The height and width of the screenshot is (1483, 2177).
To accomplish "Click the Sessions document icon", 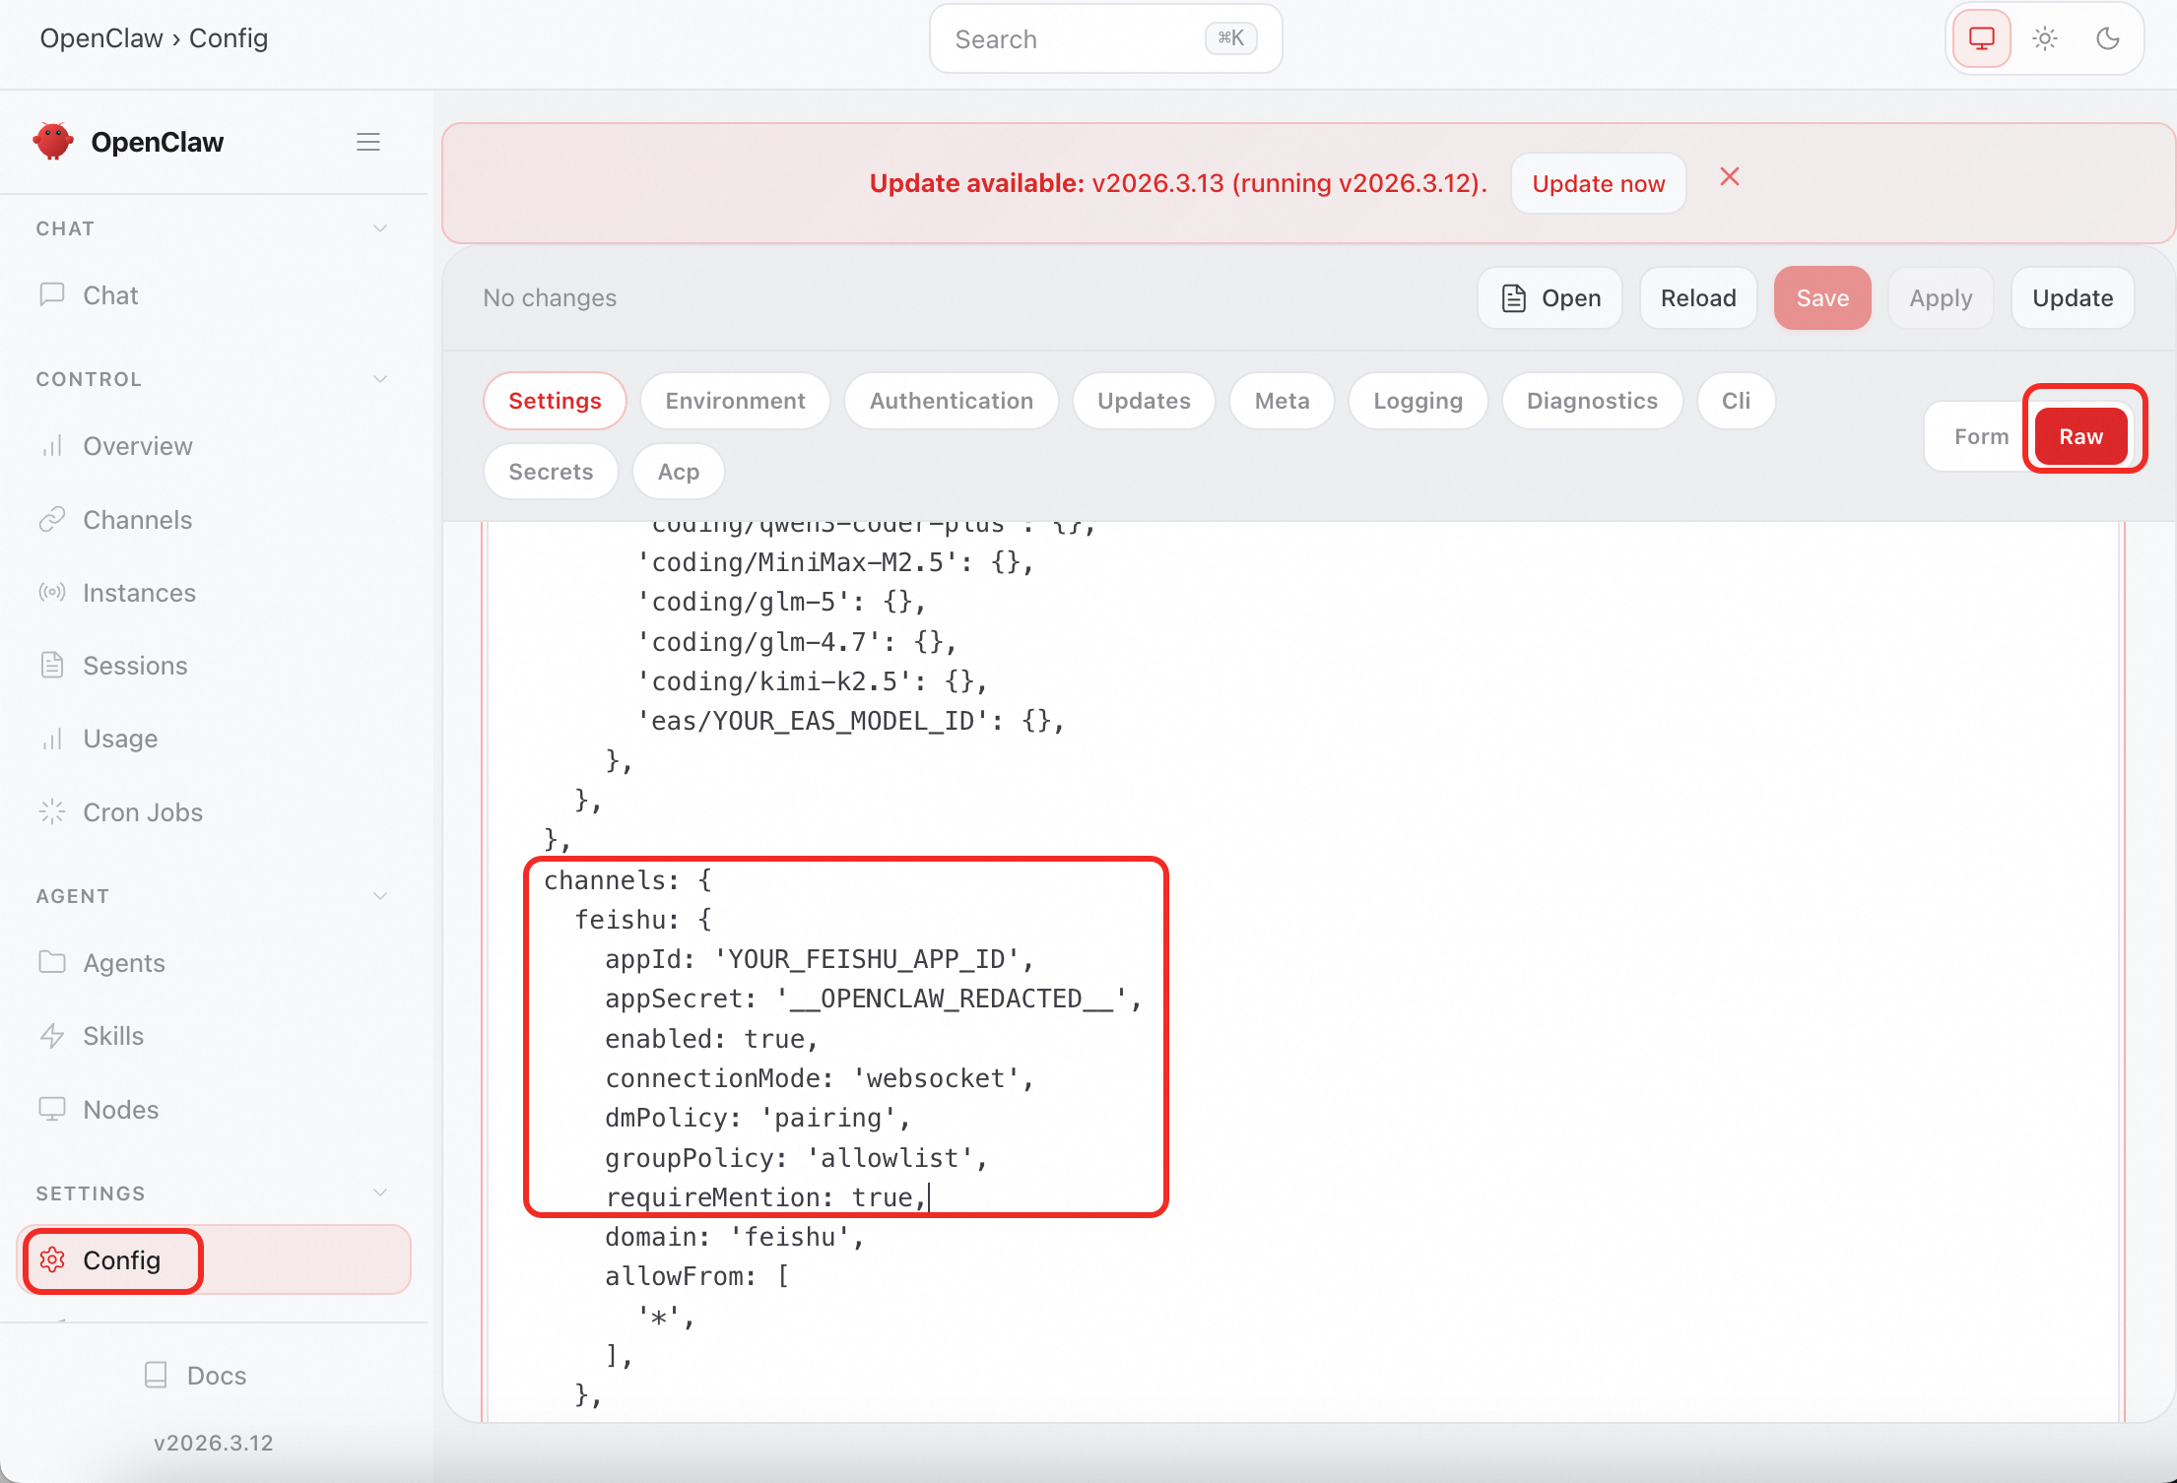I will (52, 665).
